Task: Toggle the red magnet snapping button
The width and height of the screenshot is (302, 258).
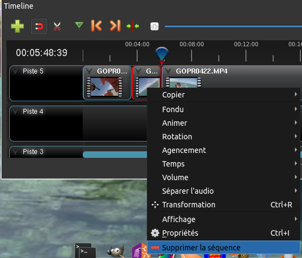Action: point(39,26)
